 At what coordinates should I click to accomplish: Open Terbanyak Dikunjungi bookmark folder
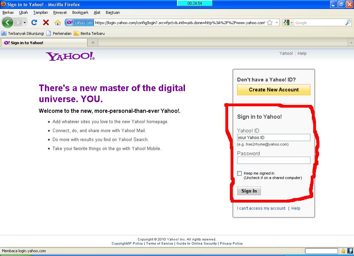[22, 33]
